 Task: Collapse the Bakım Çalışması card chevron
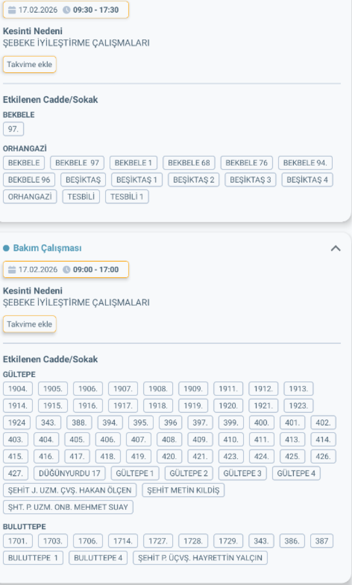(x=335, y=249)
